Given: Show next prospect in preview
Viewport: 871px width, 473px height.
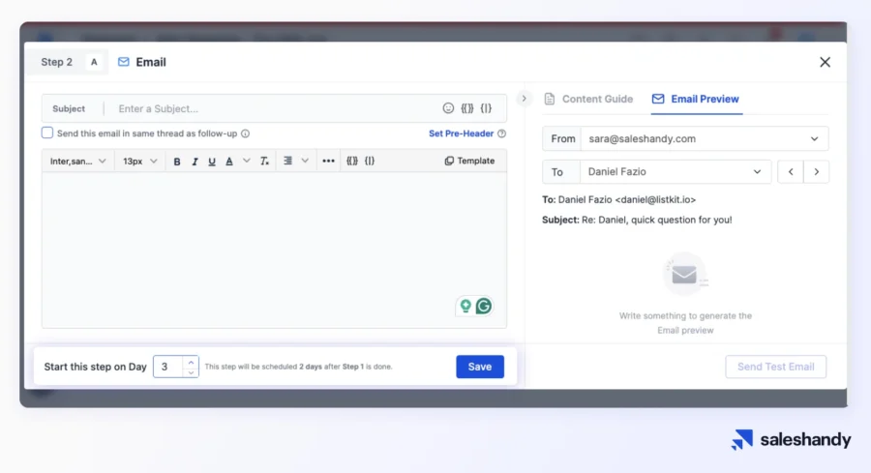Looking at the screenshot, I should coord(817,172).
